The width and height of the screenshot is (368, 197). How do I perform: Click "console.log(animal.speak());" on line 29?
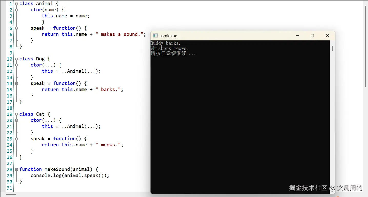[70, 176]
